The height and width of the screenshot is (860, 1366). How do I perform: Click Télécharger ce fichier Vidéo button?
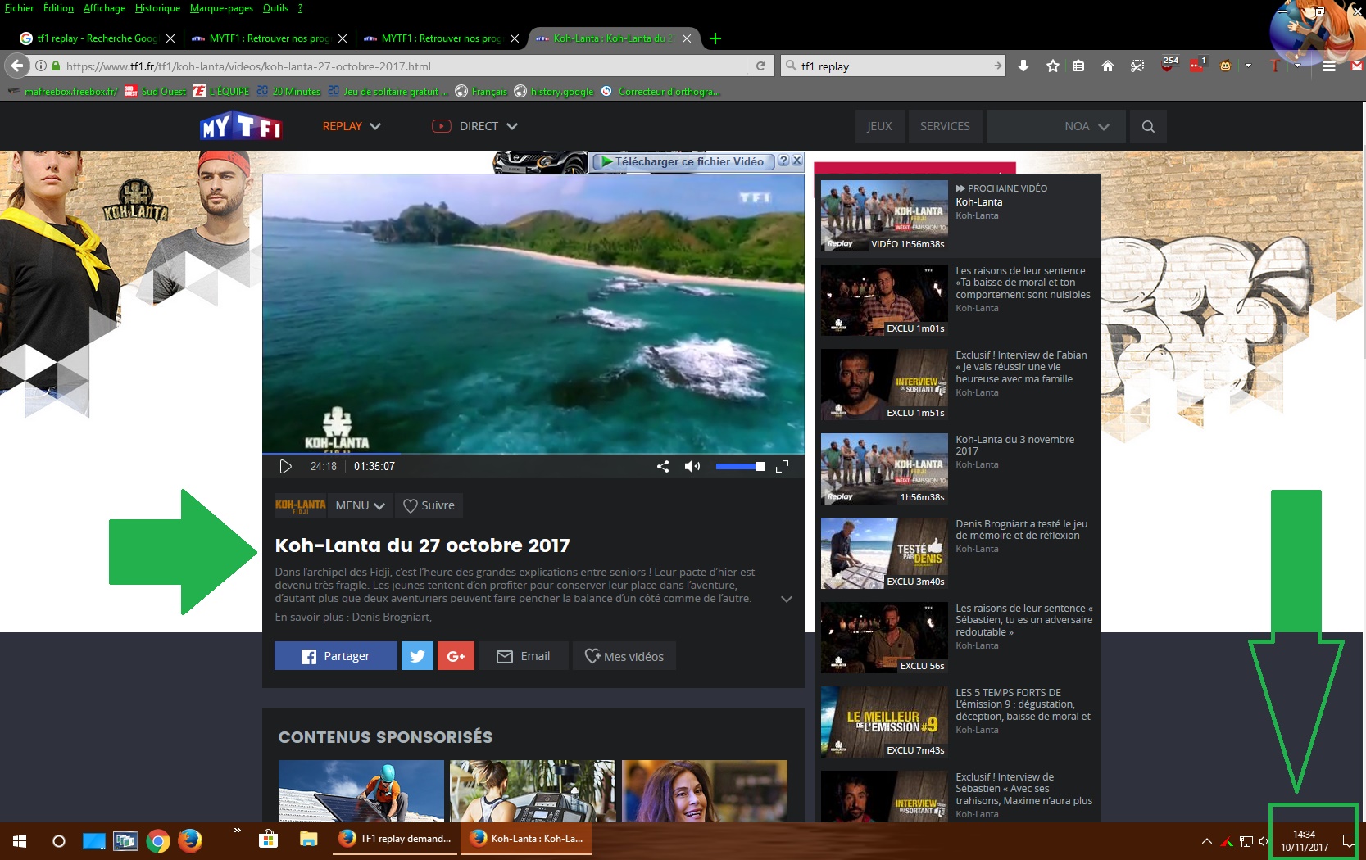tap(683, 161)
